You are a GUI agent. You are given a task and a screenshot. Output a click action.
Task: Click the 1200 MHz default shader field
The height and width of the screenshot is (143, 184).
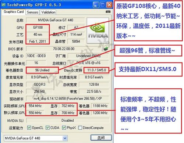(x=100, y=113)
